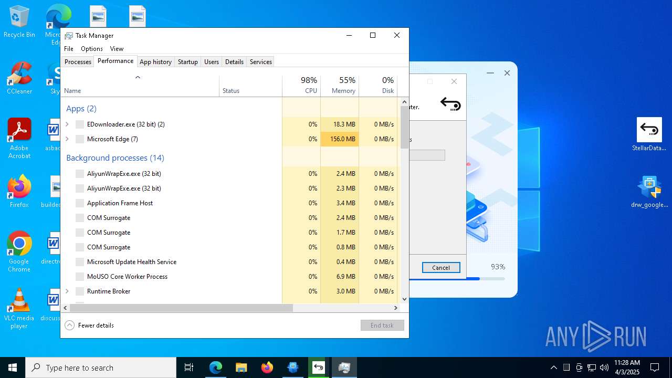Open Firefox from the taskbar
This screenshot has height=378, width=672.
(x=267, y=367)
